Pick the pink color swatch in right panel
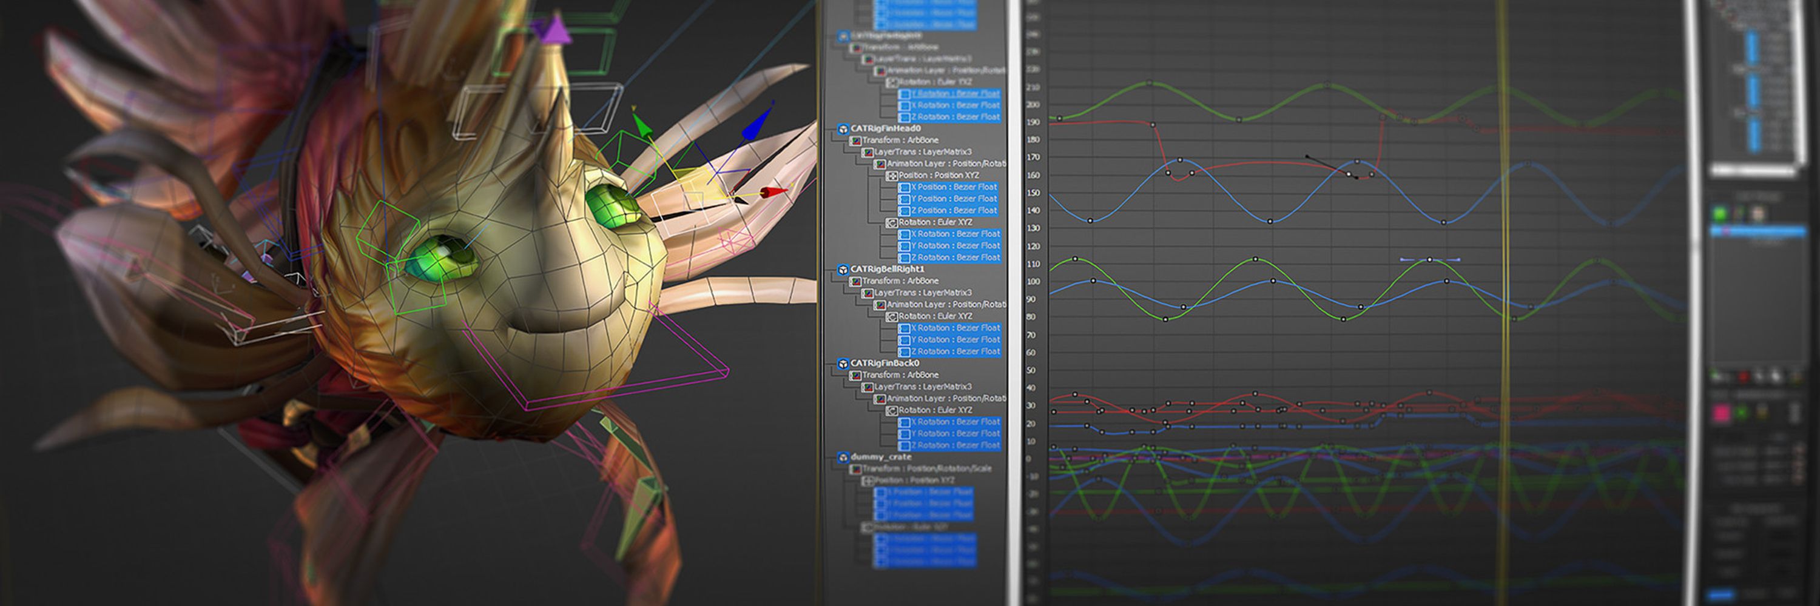1820x606 pixels. pos(1721,413)
